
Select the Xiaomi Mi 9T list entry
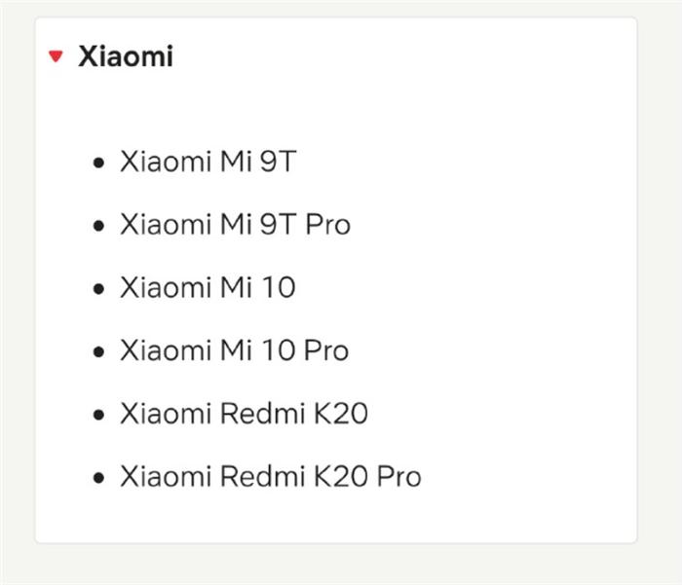point(208,162)
